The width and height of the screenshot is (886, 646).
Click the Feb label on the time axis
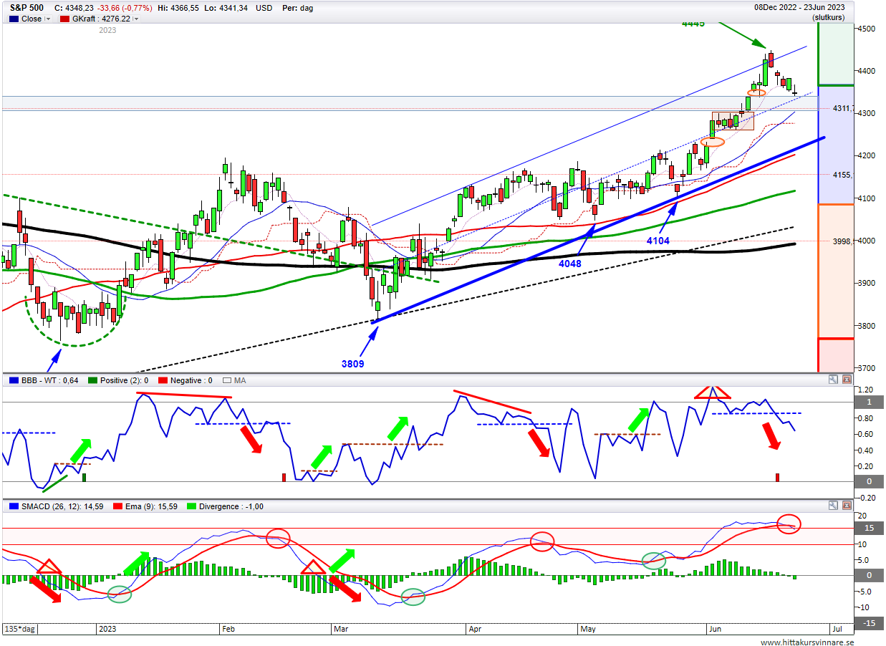pos(228,629)
